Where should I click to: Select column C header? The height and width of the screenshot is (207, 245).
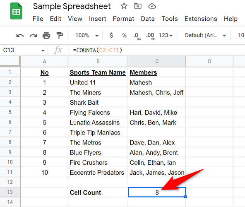(x=157, y=61)
